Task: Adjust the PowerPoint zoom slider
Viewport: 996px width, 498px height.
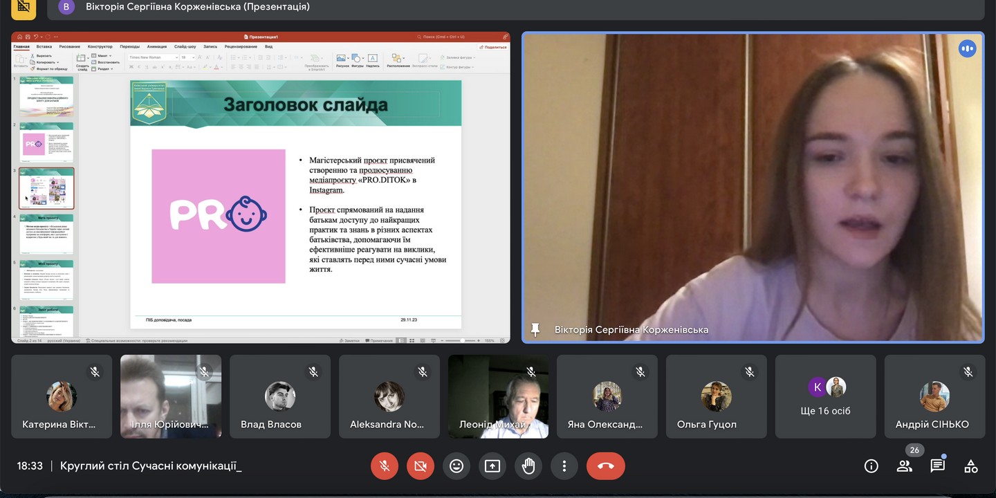Action: point(462,341)
